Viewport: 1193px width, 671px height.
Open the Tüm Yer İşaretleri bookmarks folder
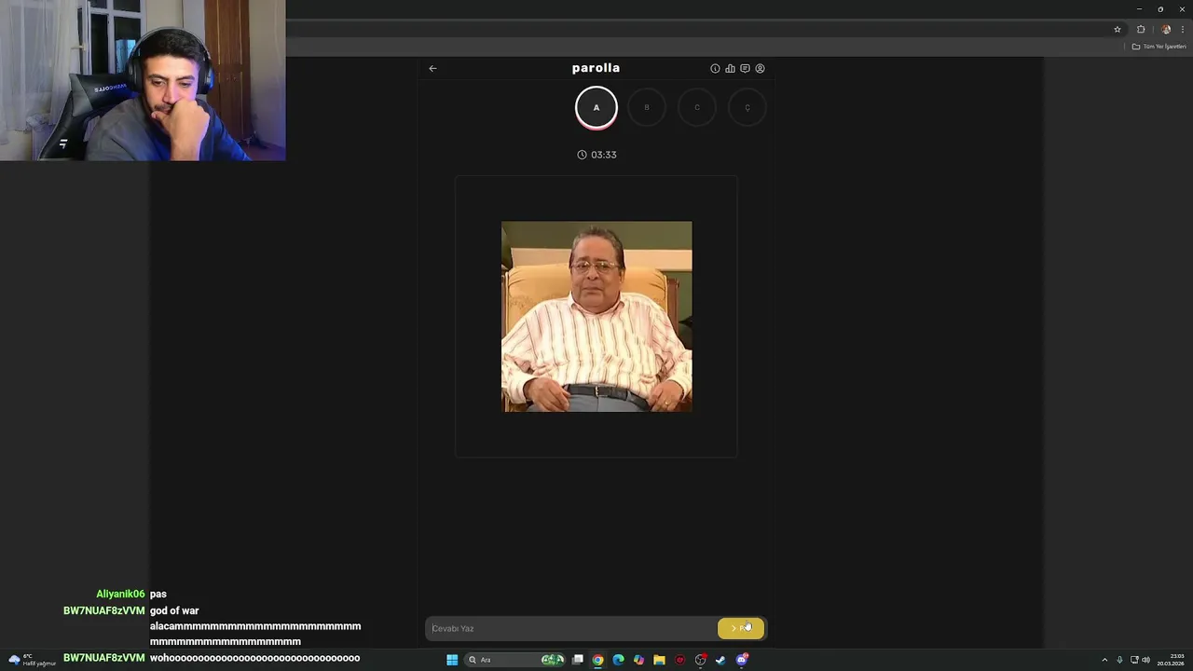click(1159, 47)
